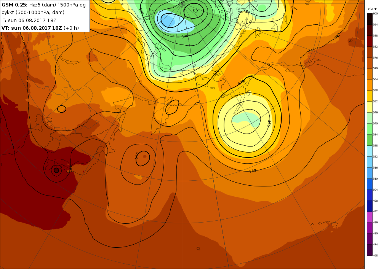This screenshot has height=269, width=381.
Task: Click the legend value '516'
Action: point(375,168)
